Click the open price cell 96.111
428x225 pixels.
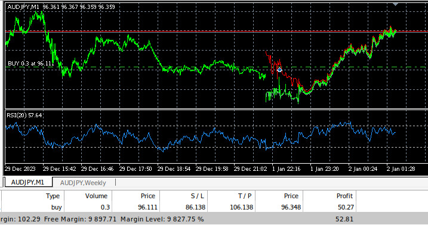[x=147, y=207]
